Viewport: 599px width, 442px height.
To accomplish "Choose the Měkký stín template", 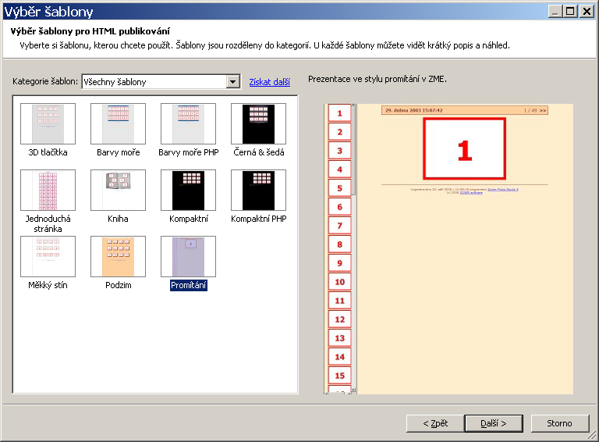I will 48,257.
